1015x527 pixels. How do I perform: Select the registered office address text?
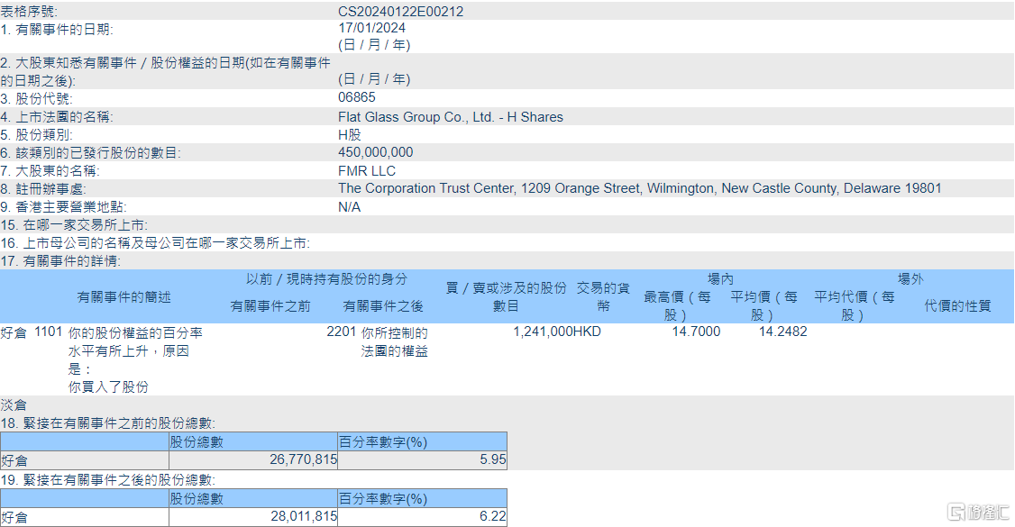point(639,188)
